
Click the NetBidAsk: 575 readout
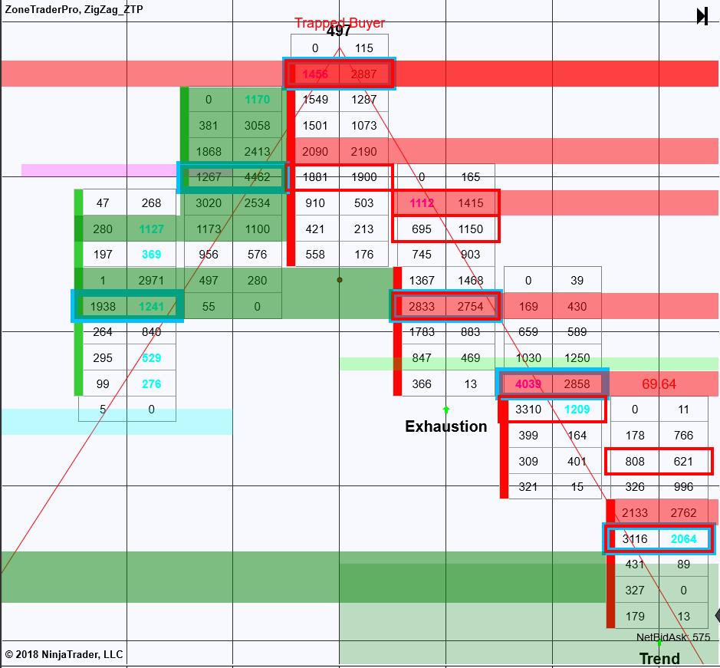coord(673,637)
